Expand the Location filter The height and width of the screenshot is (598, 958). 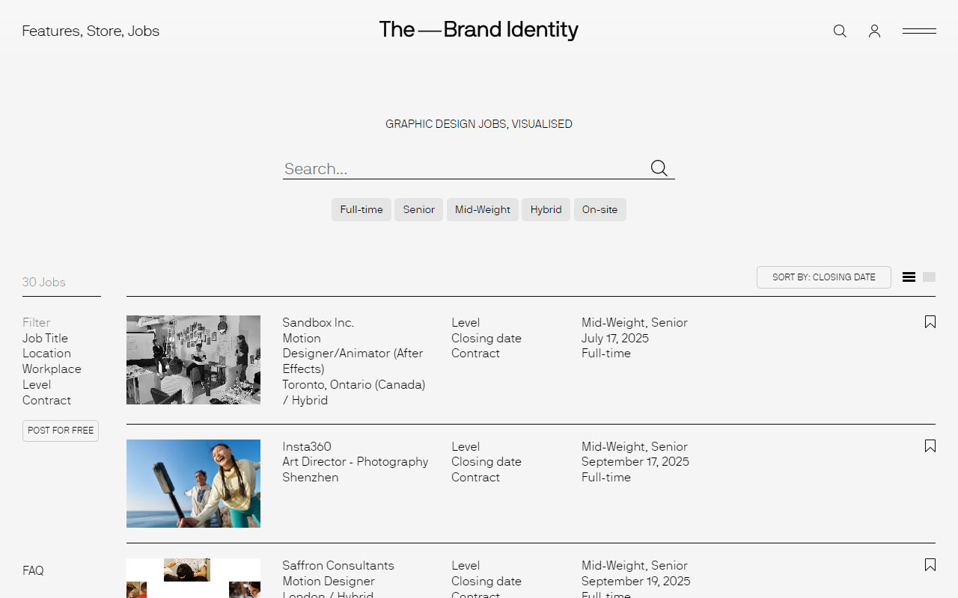[46, 353]
